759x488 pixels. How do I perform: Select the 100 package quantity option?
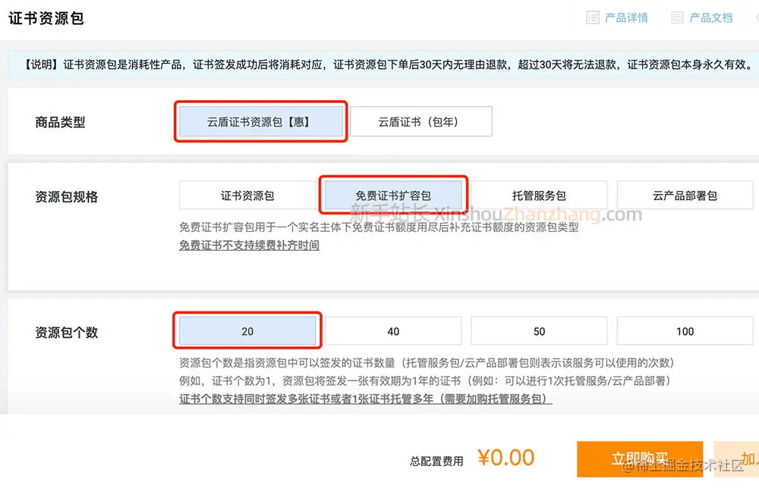(685, 330)
